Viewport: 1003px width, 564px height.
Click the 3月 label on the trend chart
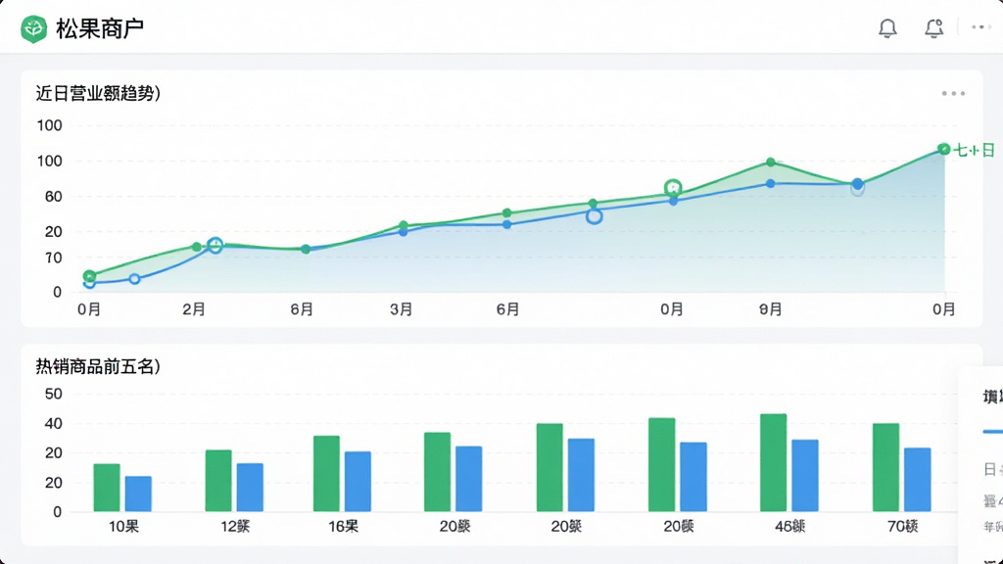(401, 309)
